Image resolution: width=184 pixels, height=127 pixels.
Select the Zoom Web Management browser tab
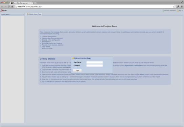pos(21,3)
